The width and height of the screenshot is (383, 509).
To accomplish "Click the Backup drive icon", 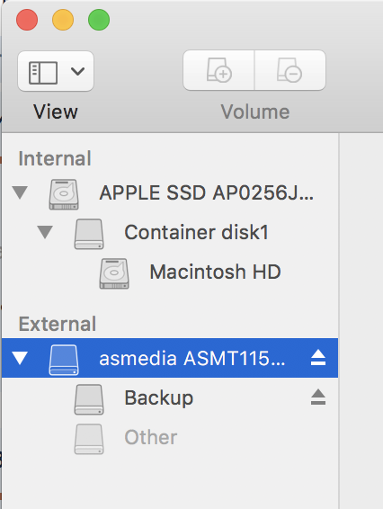I will 89,399.
